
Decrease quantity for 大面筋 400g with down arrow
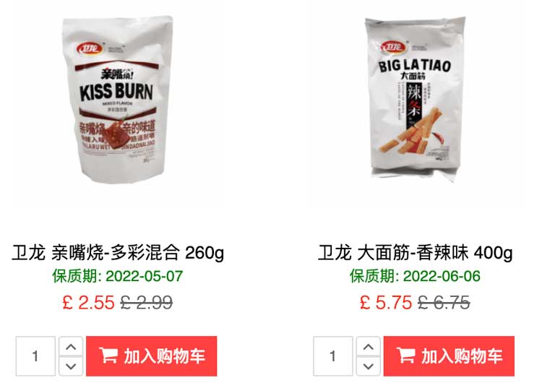369,366
